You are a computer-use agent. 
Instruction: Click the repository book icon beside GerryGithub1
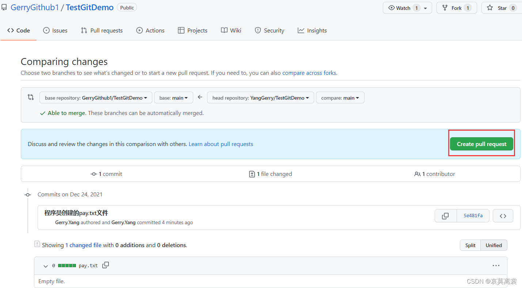[x=4, y=7]
